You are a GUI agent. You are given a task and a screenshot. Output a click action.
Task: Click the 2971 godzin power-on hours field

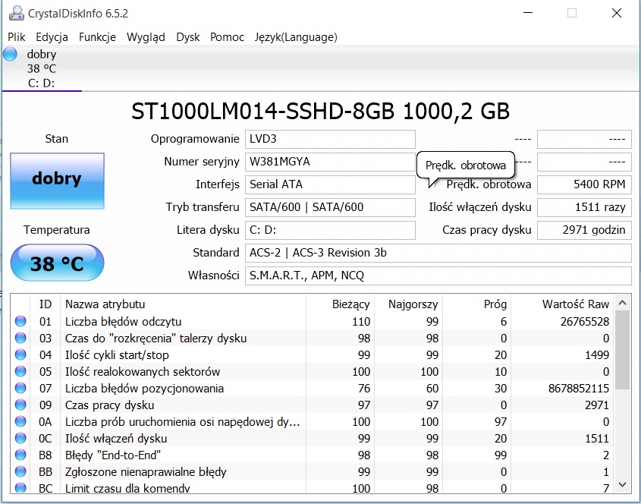pyautogui.click(x=584, y=230)
